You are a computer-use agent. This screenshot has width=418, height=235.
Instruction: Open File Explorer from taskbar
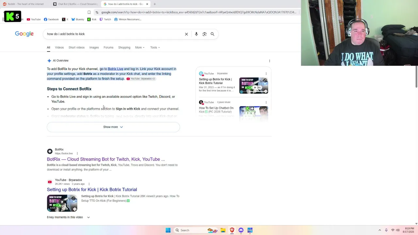click(223, 230)
